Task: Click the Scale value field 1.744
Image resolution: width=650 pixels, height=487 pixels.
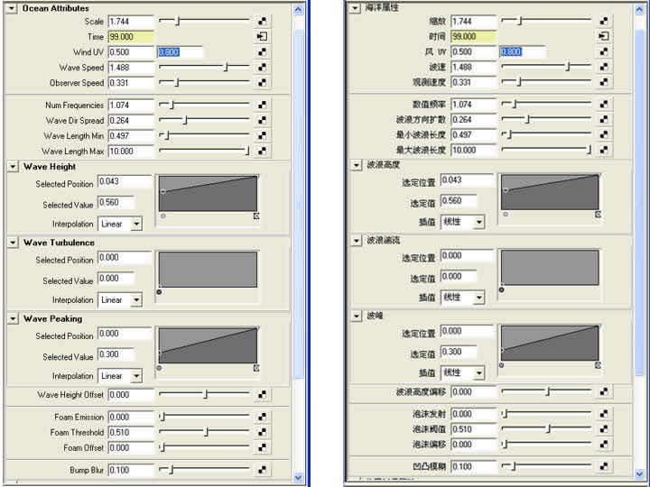Action: pos(131,21)
